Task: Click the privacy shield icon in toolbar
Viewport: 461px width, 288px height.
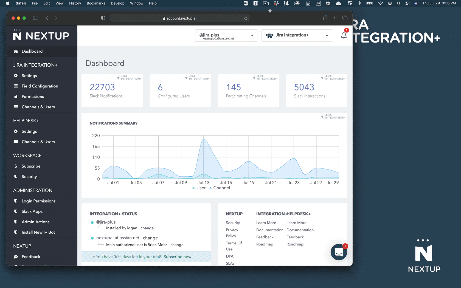Action: (103, 18)
